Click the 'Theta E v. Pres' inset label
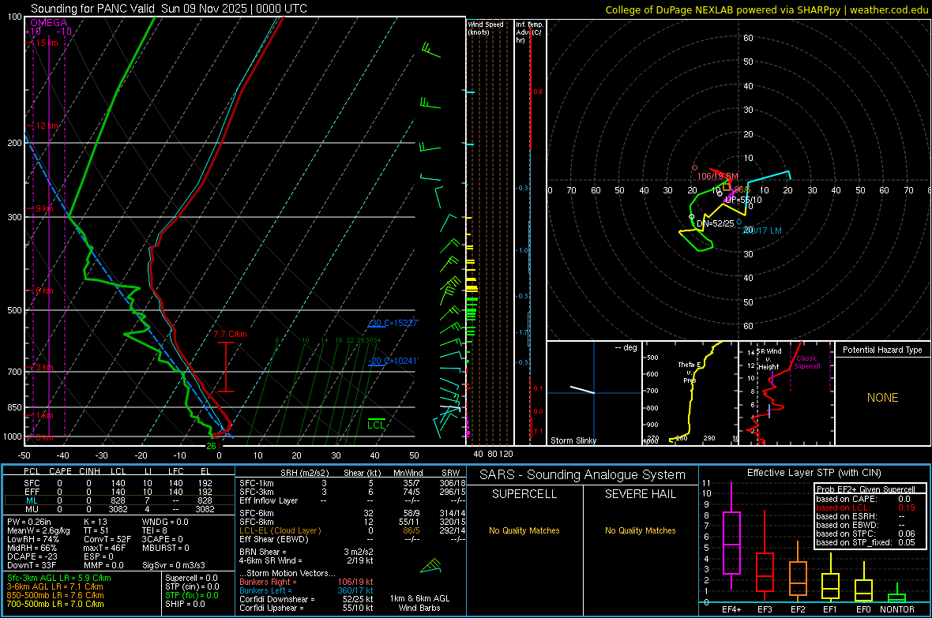This screenshot has height=618, width=932. point(689,372)
